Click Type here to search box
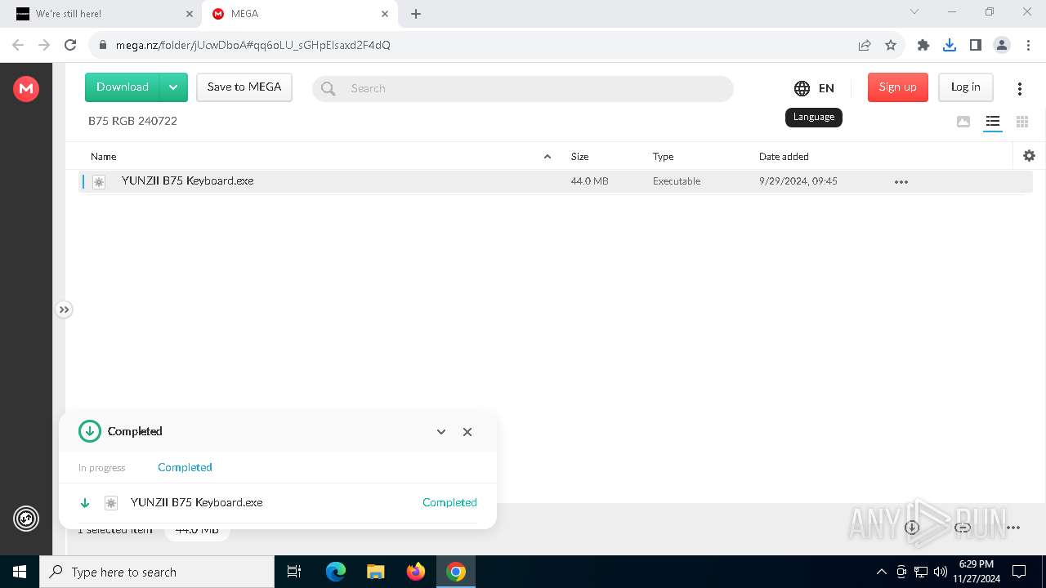The width and height of the screenshot is (1046, 588). click(x=157, y=572)
